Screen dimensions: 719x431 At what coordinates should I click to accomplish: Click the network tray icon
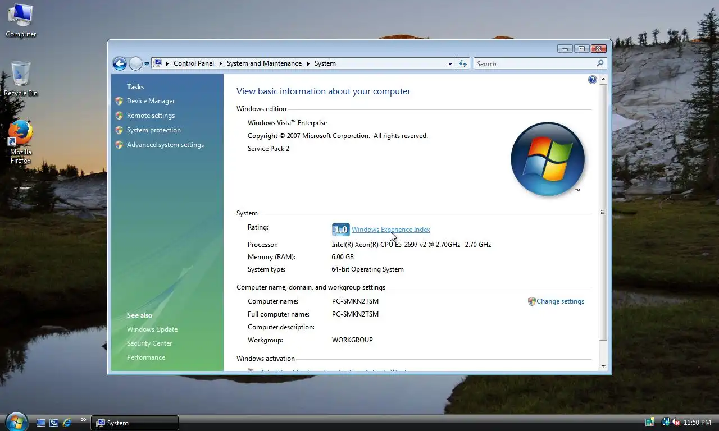click(x=665, y=422)
